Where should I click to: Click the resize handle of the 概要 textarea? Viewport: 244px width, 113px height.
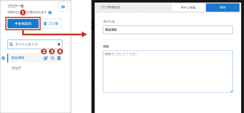pos(231,91)
